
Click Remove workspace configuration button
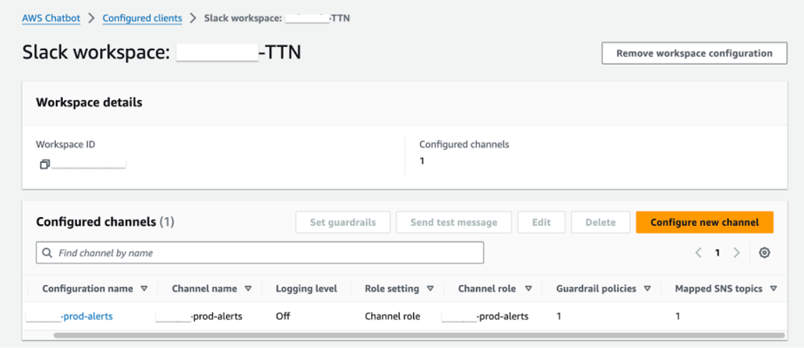tap(694, 53)
